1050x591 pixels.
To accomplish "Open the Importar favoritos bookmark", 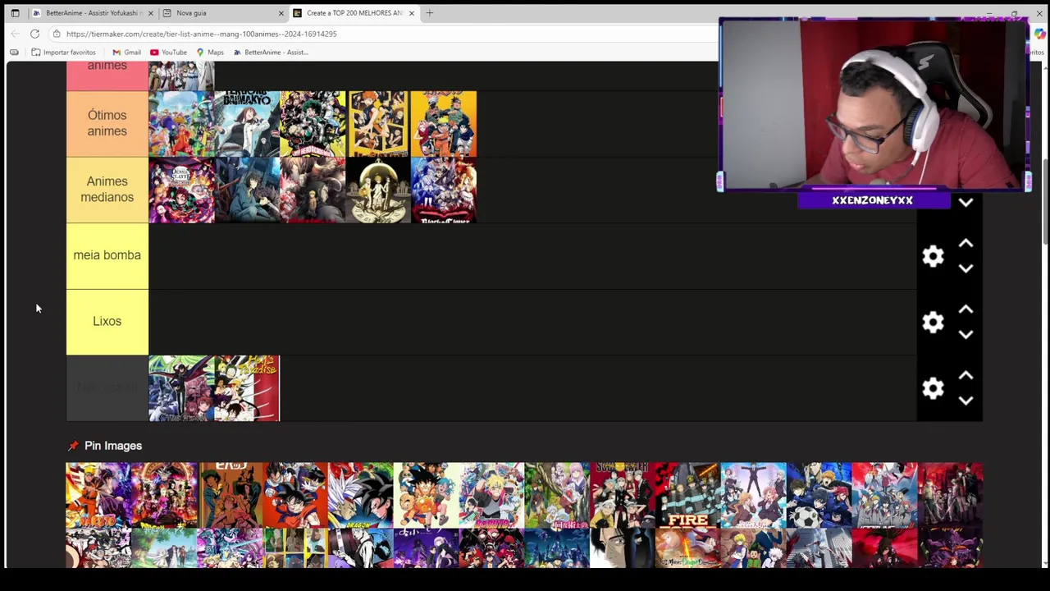I will tap(64, 53).
